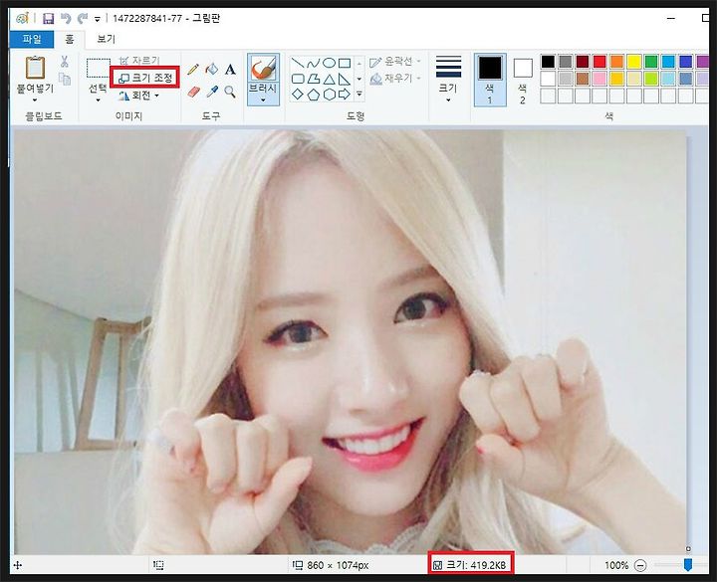Click the zoom slider handle
This screenshot has width=717, height=582.
pyautogui.click(x=688, y=565)
